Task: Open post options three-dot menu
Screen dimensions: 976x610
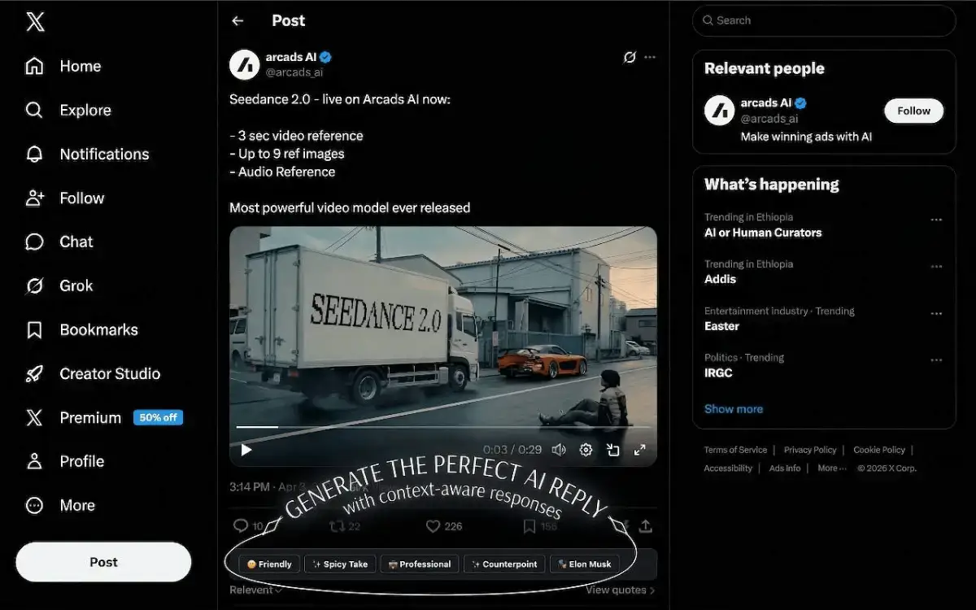Action: click(x=650, y=57)
